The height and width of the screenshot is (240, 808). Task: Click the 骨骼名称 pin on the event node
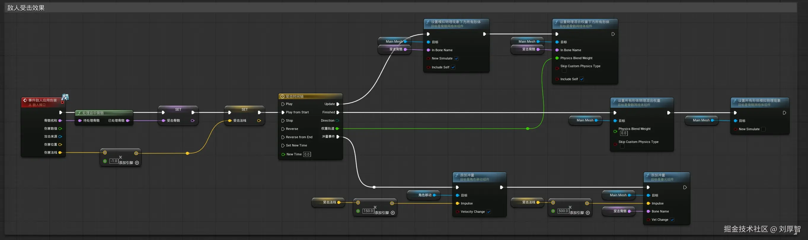tap(60, 121)
